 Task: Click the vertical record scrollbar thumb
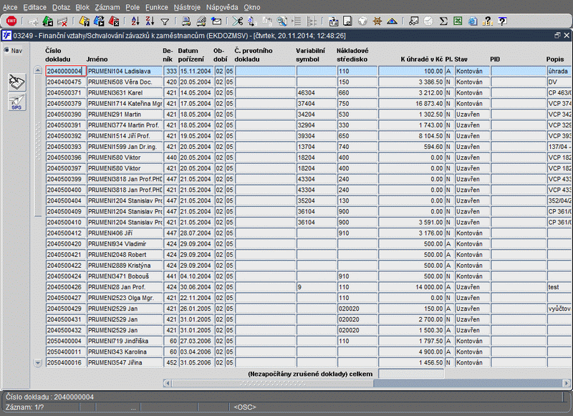click(x=38, y=145)
